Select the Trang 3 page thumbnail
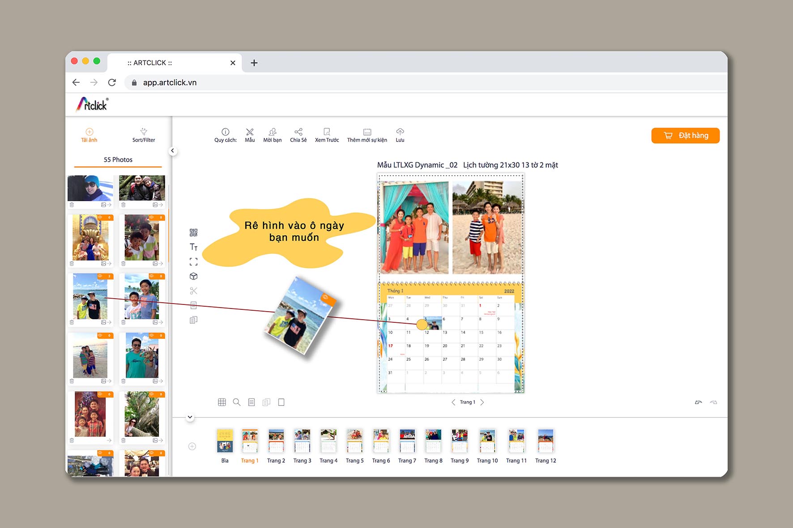 tap(302, 440)
